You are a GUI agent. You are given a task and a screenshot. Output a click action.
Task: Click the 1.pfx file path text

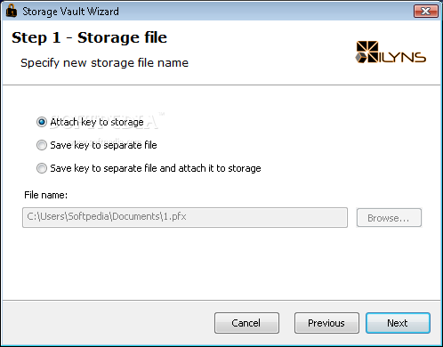click(107, 216)
